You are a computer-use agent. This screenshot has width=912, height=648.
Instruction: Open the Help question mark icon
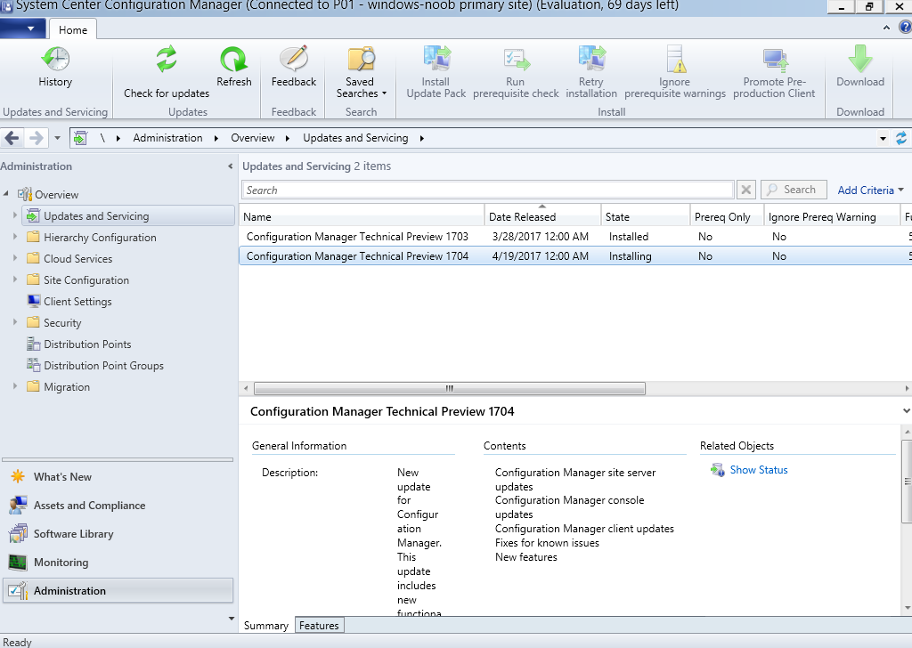click(905, 28)
